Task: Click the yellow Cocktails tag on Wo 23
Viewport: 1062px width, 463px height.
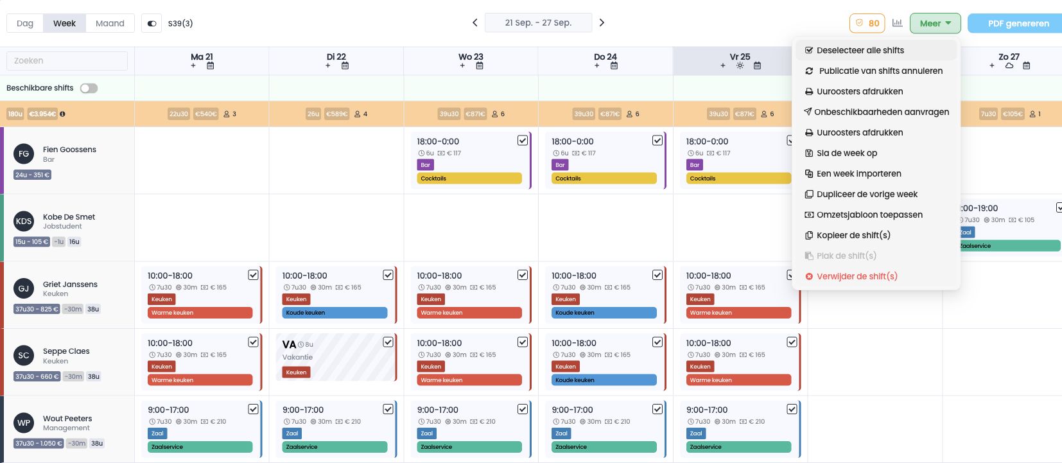Action: click(x=469, y=179)
